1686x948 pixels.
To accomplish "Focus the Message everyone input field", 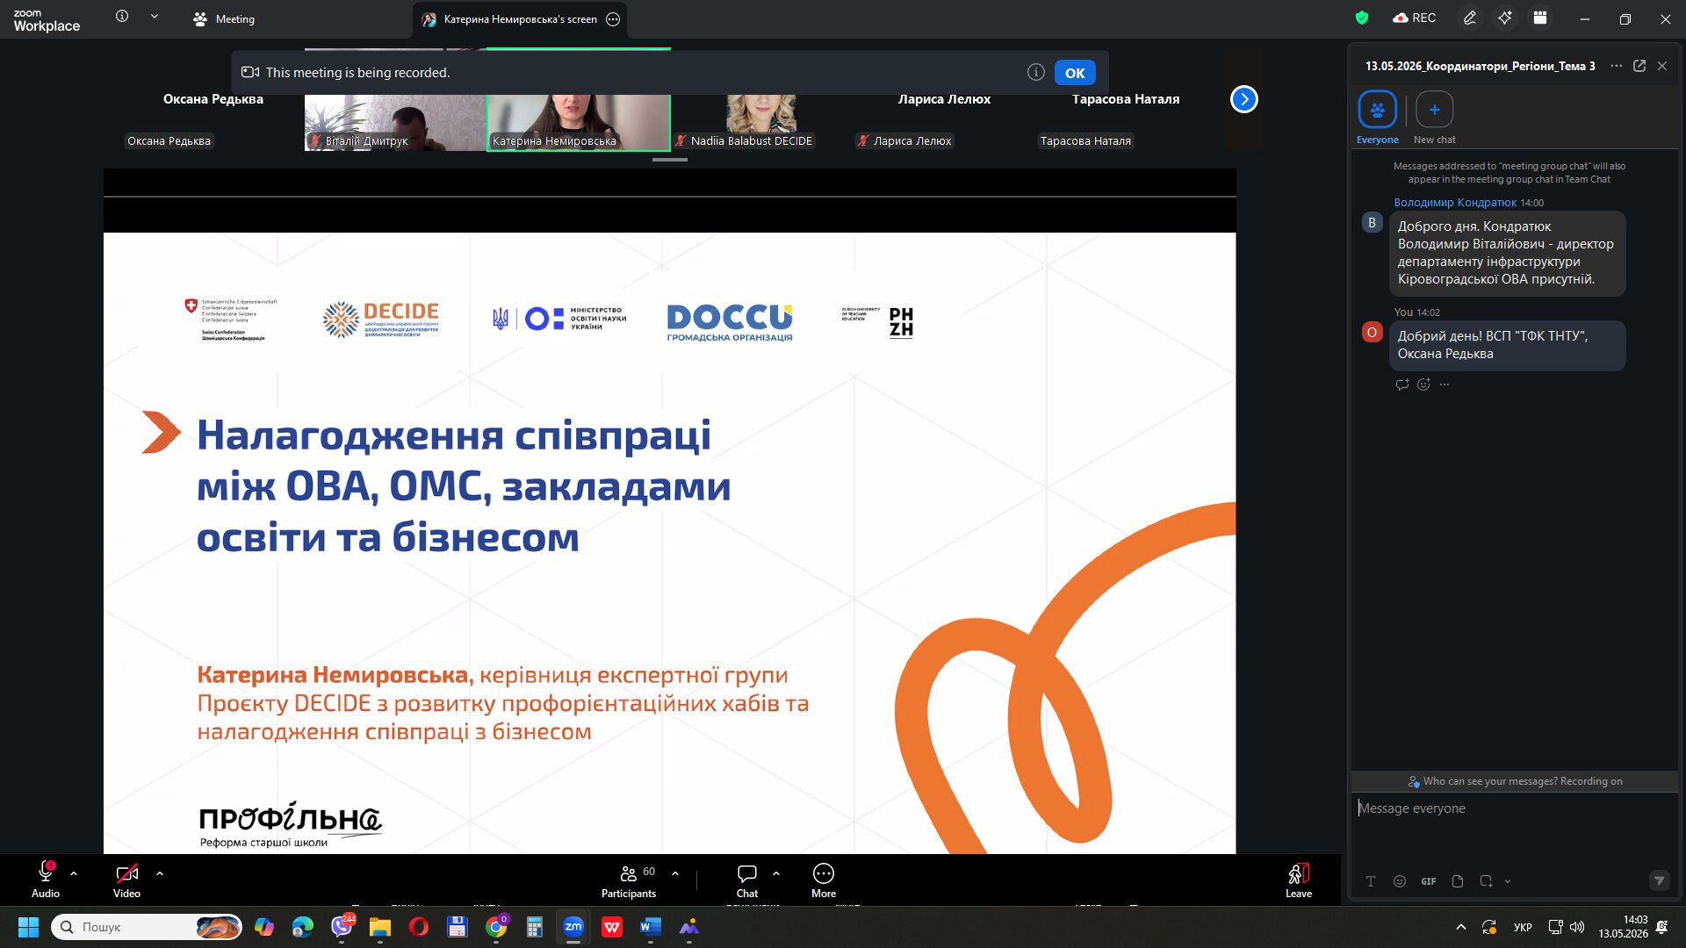I will 1514,808.
